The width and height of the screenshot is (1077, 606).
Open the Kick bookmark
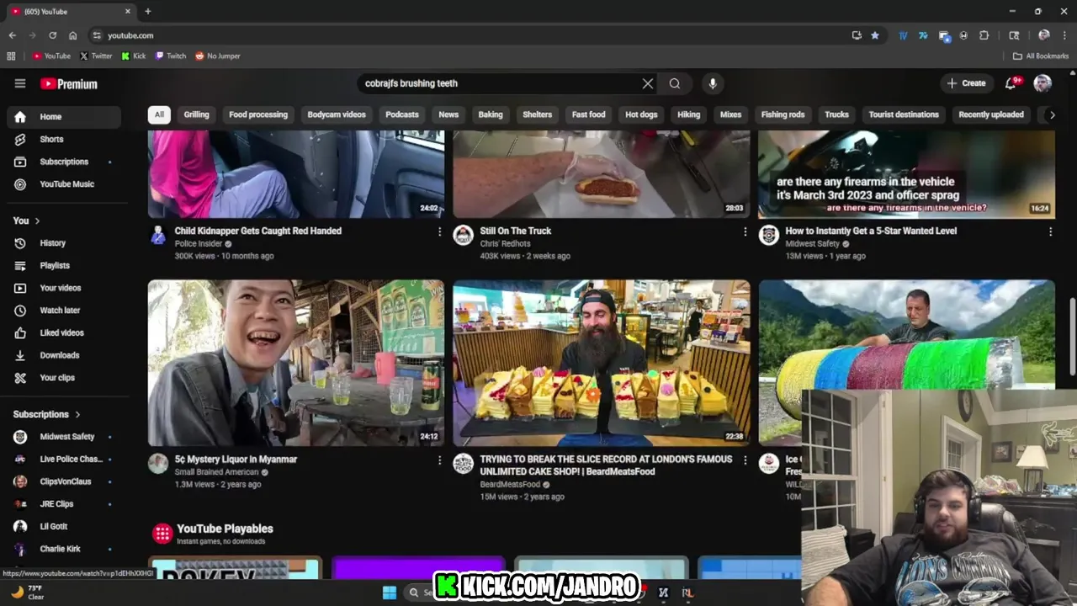point(133,56)
